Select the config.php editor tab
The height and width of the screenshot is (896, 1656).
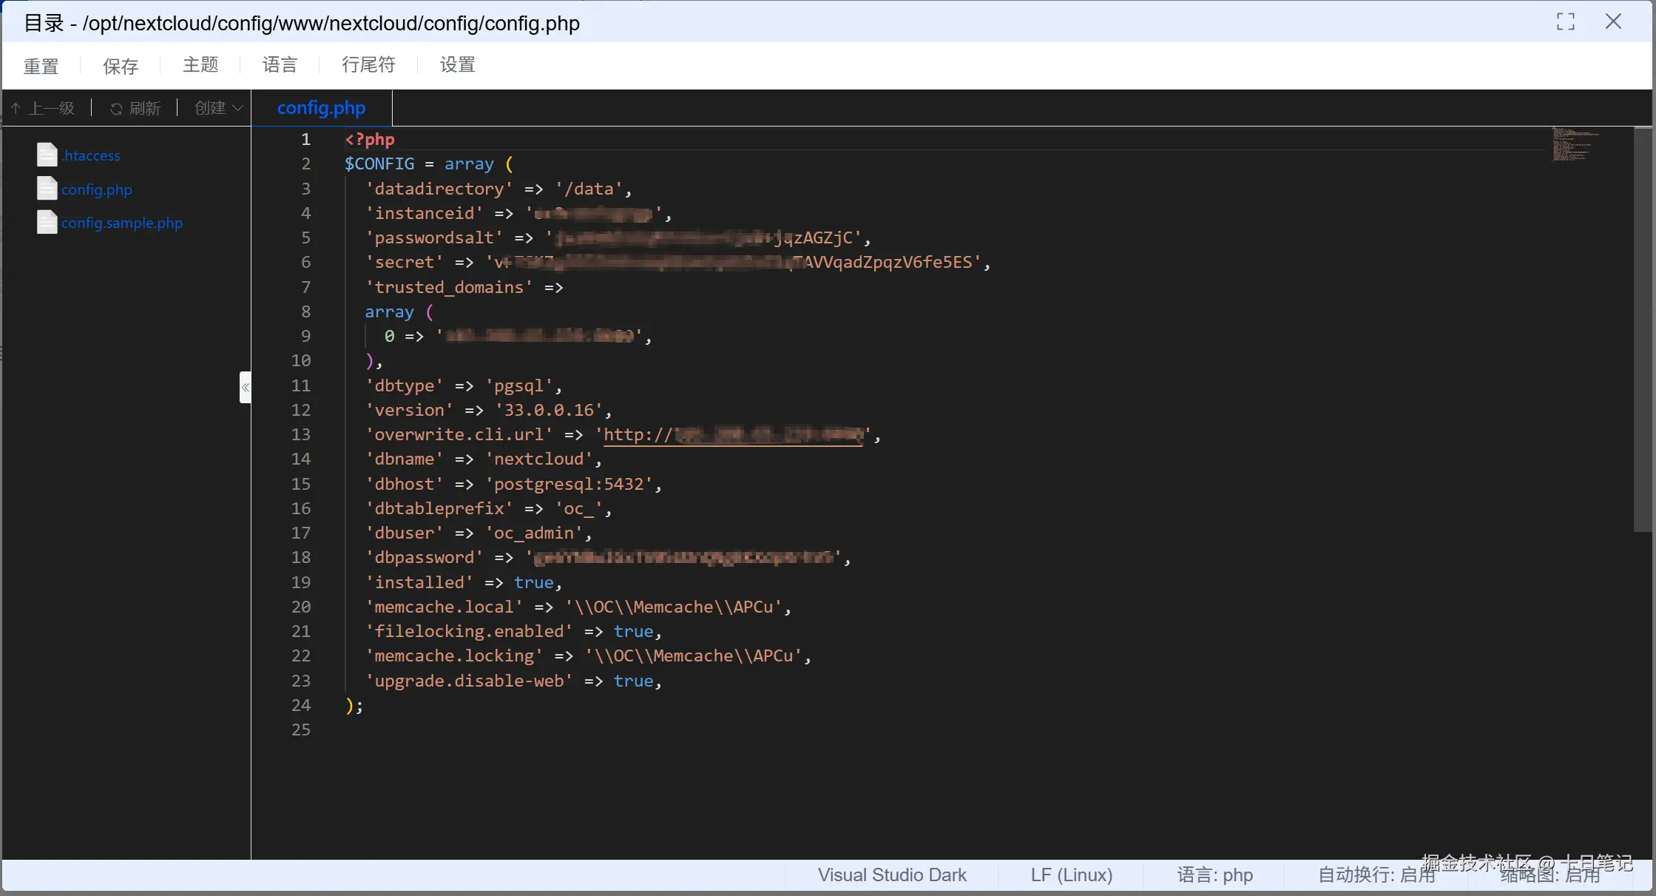click(321, 108)
